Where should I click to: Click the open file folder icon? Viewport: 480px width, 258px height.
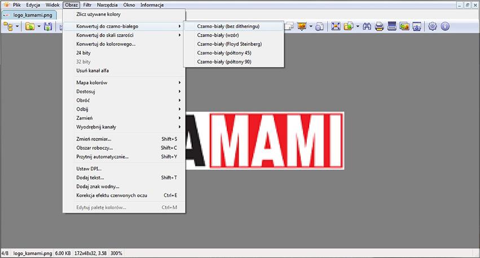pyautogui.click(x=30, y=27)
